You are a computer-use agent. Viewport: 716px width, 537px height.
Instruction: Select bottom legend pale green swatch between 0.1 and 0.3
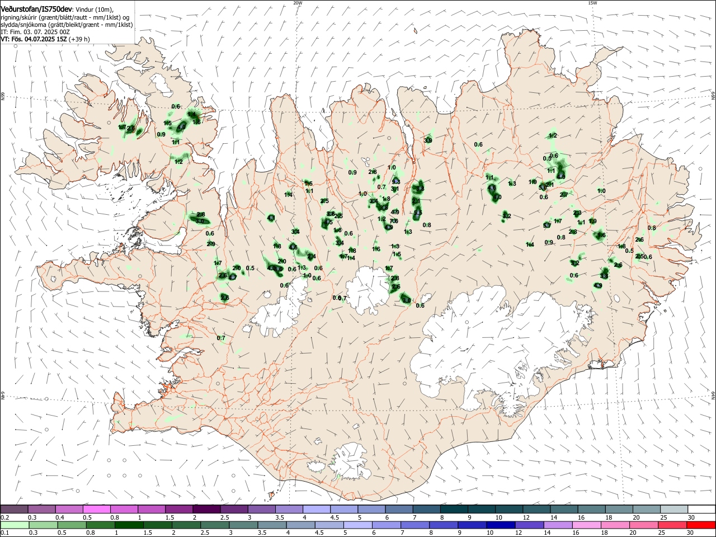14,525
